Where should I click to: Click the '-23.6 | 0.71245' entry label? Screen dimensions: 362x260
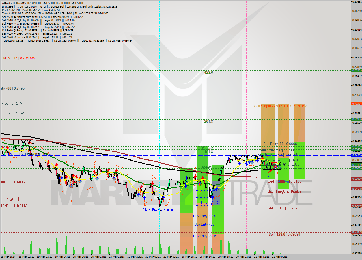[13, 113]
